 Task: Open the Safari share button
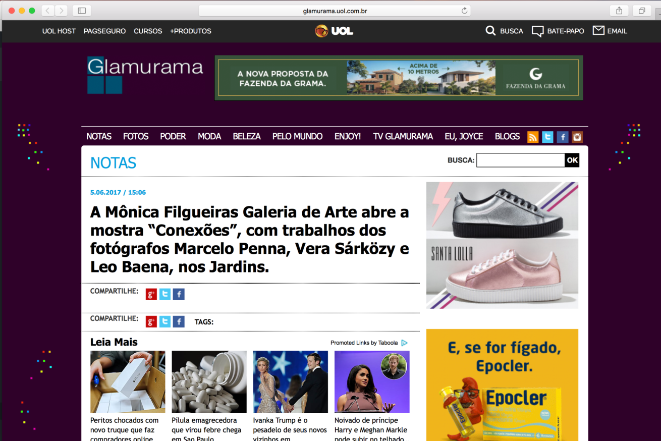pos(619,11)
